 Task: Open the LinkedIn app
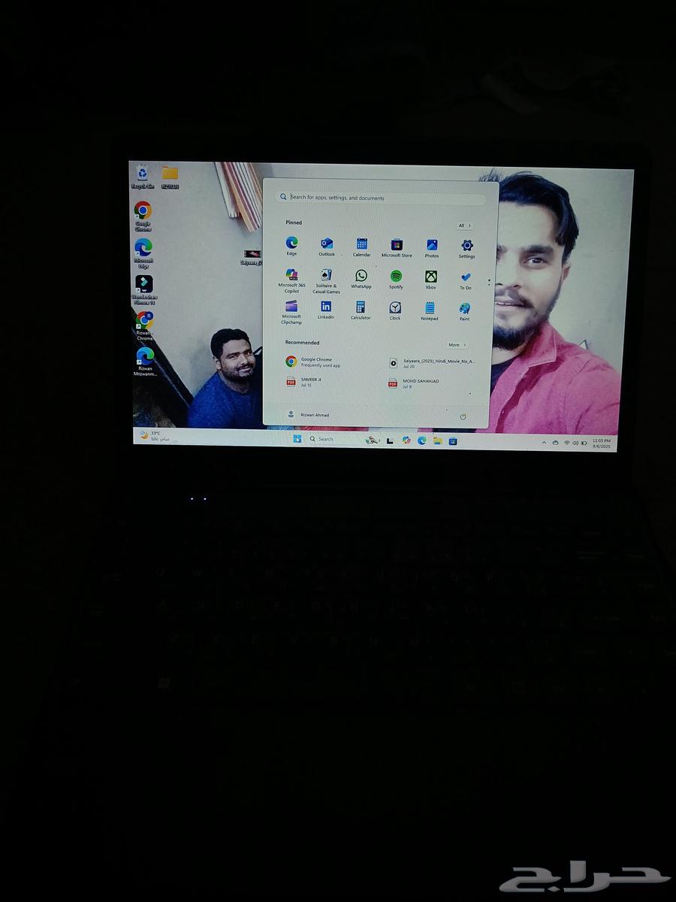pyautogui.click(x=326, y=309)
